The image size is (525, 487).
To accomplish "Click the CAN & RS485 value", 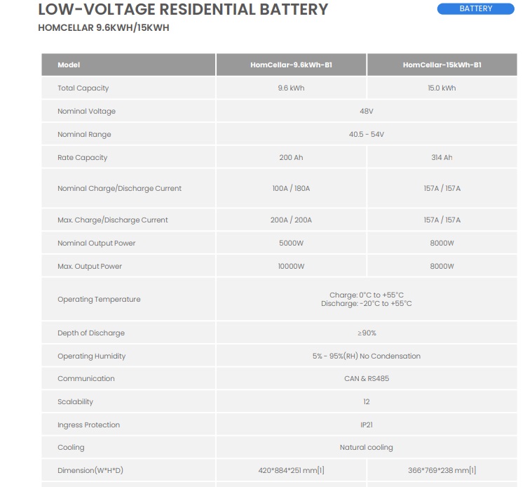I will coord(367,378).
